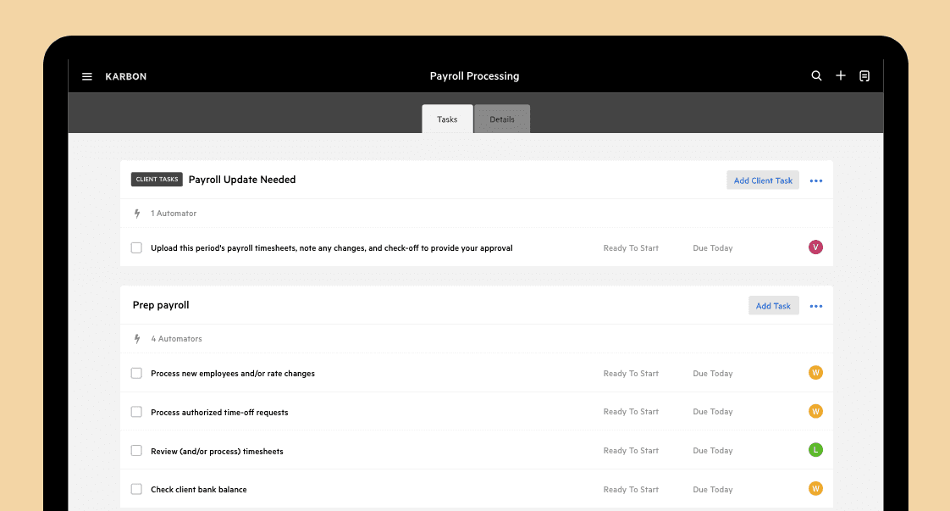
Task: Tick Process new employees and/or rate changes
Action: click(x=136, y=374)
